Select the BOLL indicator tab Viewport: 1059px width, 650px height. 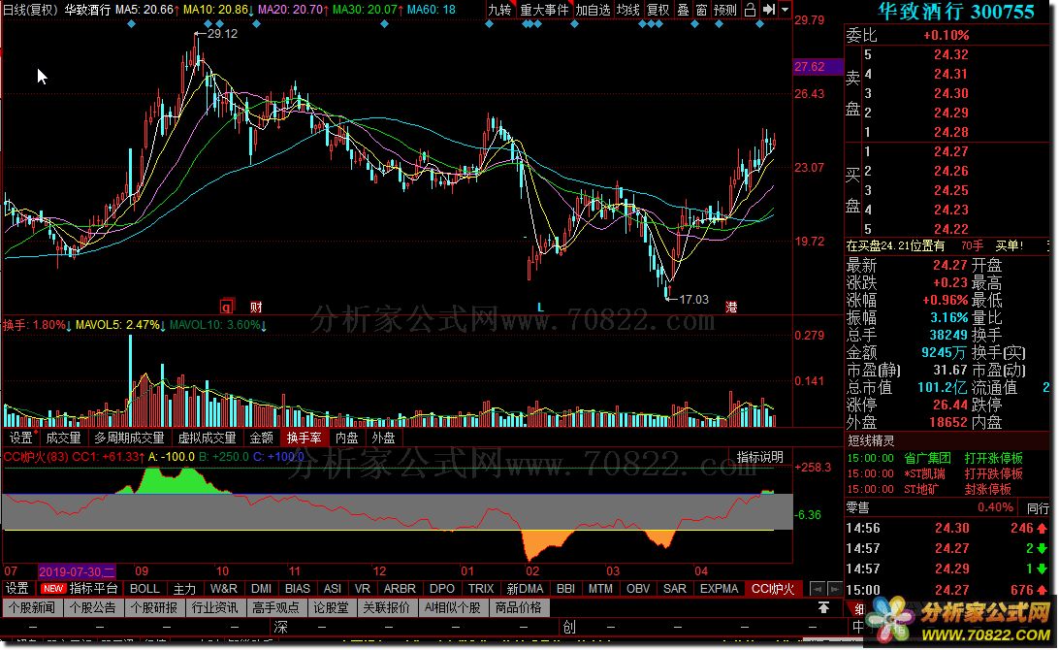[x=144, y=589]
